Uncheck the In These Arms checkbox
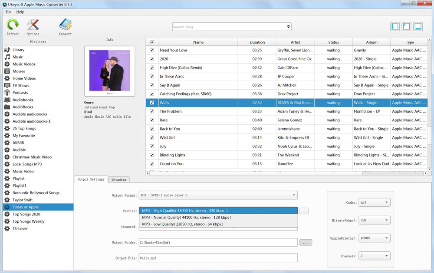434x273 pixels. coord(151,77)
